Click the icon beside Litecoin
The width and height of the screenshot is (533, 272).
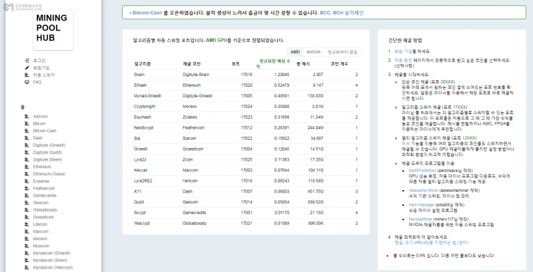click(27, 225)
